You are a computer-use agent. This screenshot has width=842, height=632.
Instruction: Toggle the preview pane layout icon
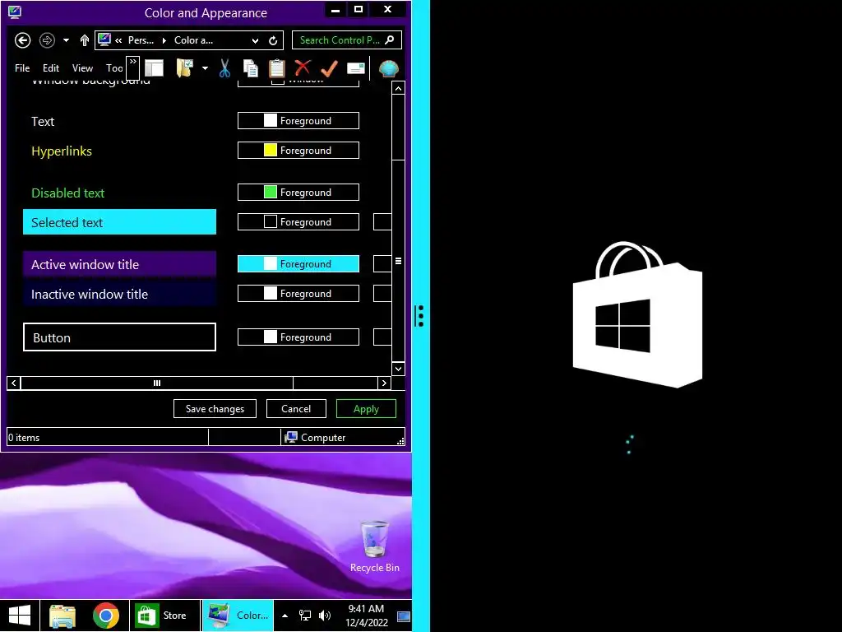click(x=154, y=68)
